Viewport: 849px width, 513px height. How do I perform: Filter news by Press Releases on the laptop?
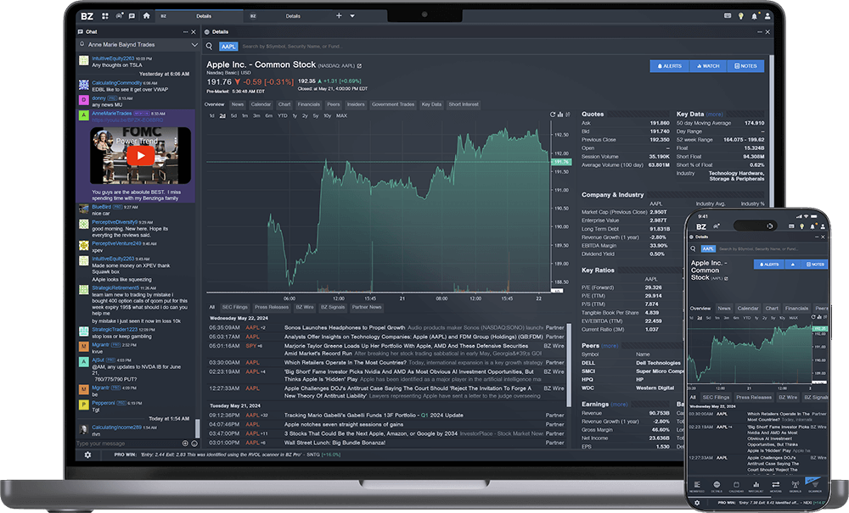click(272, 307)
